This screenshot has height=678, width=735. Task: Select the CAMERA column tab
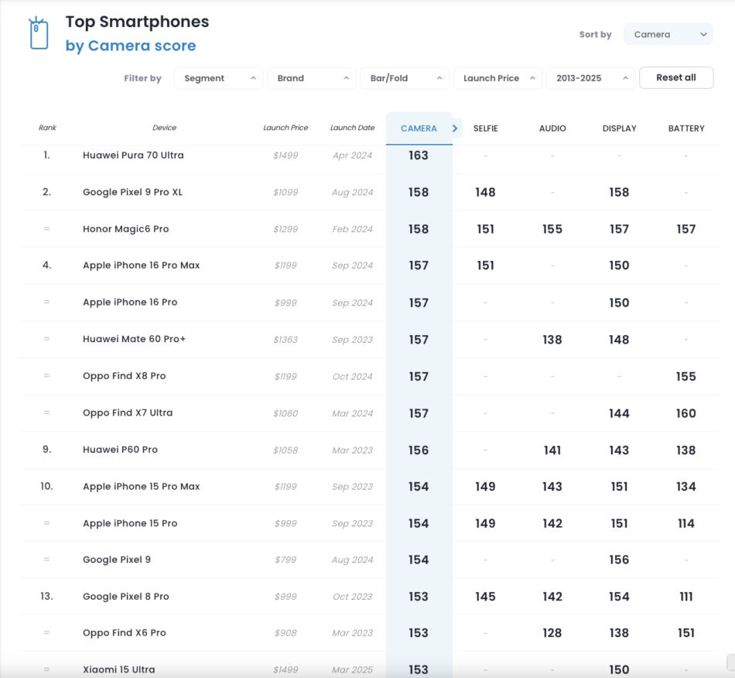(419, 128)
